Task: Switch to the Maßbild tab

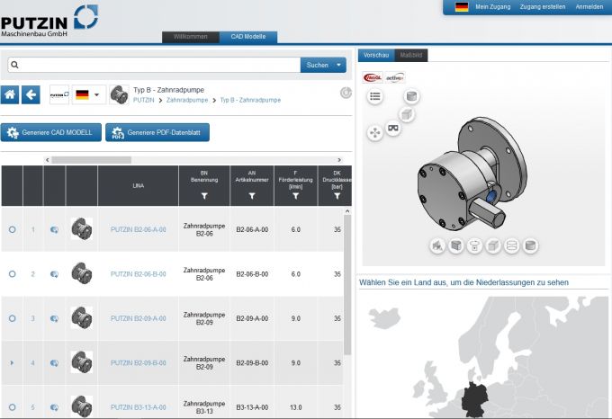Action: (x=411, y=55)
